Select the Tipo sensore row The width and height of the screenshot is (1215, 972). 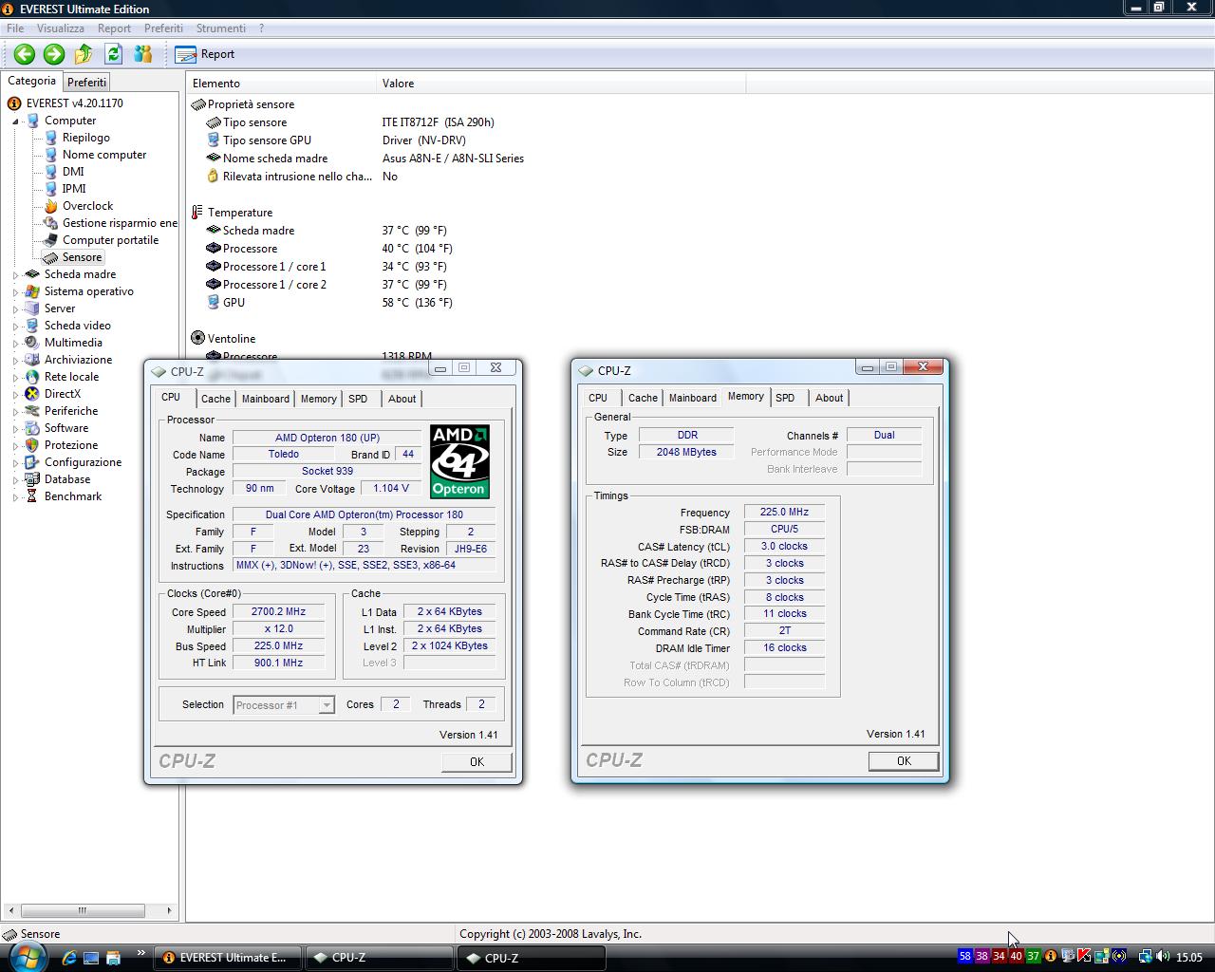351,122
